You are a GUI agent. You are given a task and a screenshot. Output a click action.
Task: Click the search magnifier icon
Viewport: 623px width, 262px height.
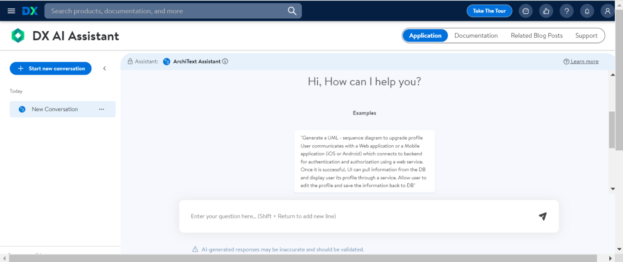point(292,11)
